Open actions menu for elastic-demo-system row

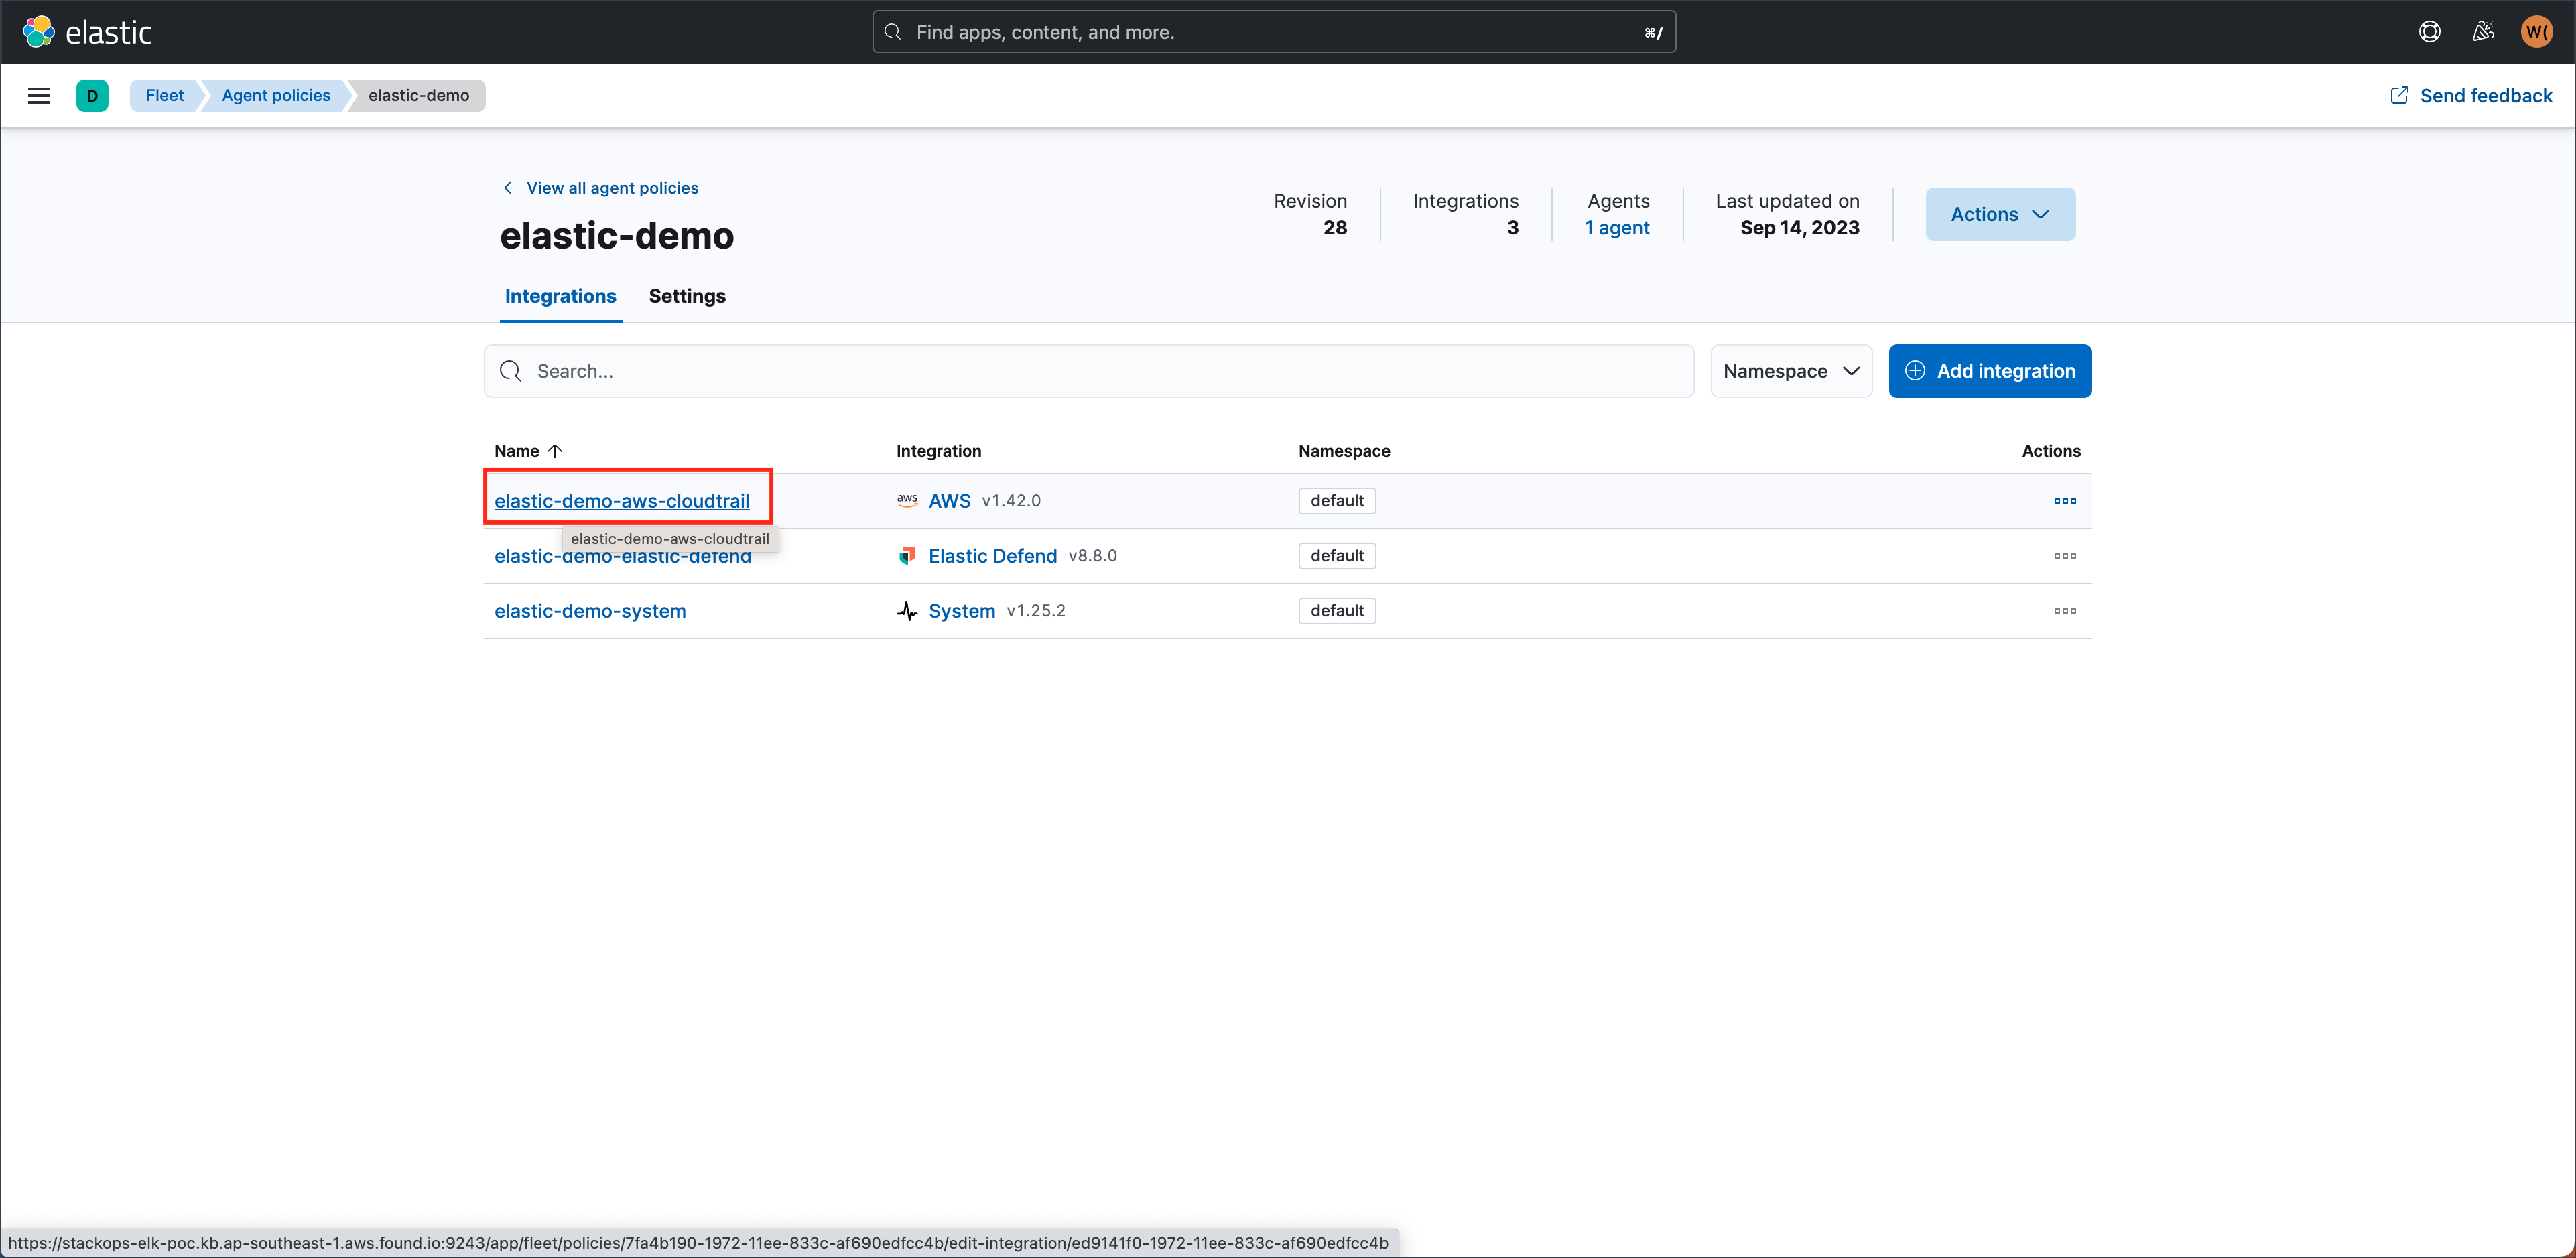[x=2064, y=610]
